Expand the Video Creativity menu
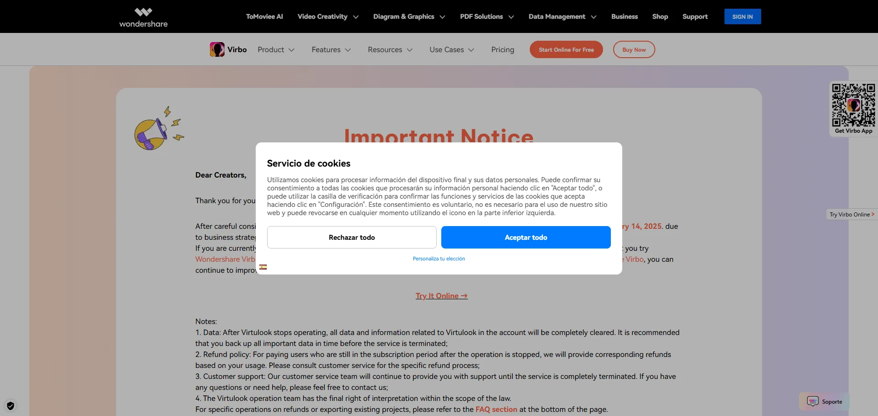 (328, 16)
